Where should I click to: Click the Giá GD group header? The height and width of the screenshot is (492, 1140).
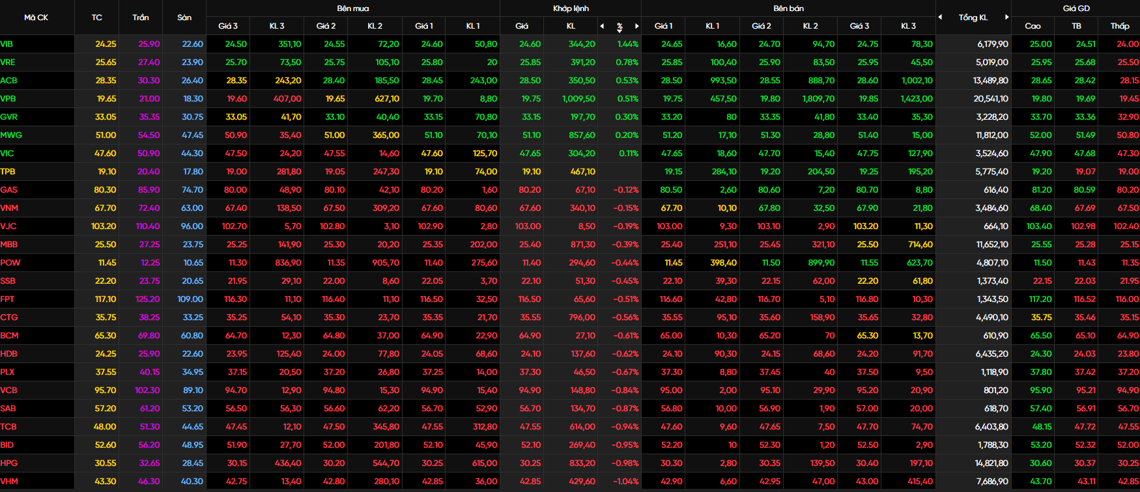click(1076, 8)
